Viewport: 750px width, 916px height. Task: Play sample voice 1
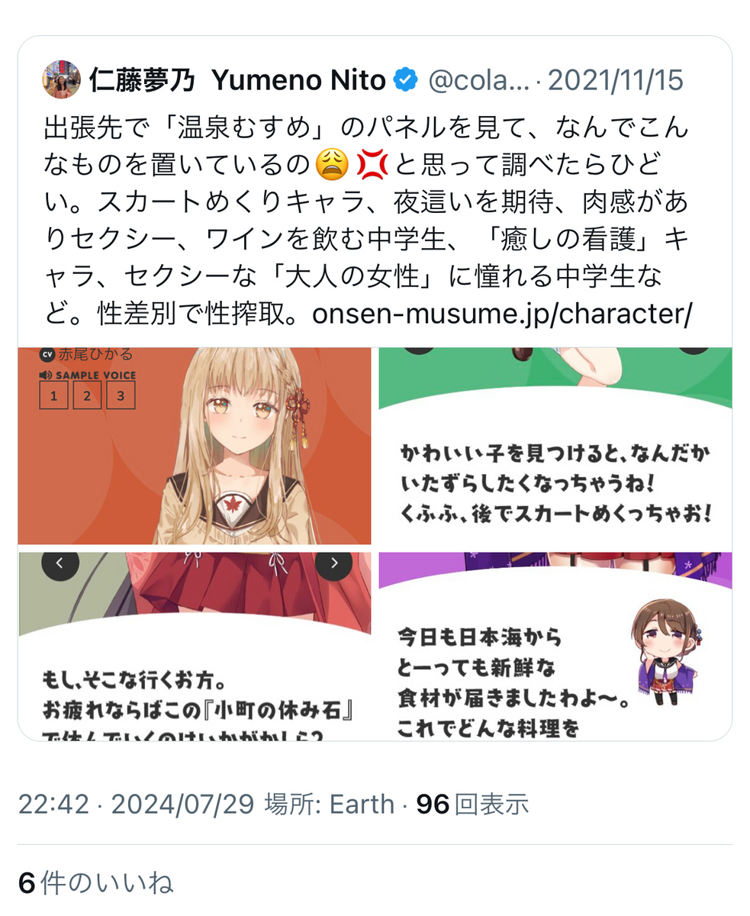tap(53, 395)
